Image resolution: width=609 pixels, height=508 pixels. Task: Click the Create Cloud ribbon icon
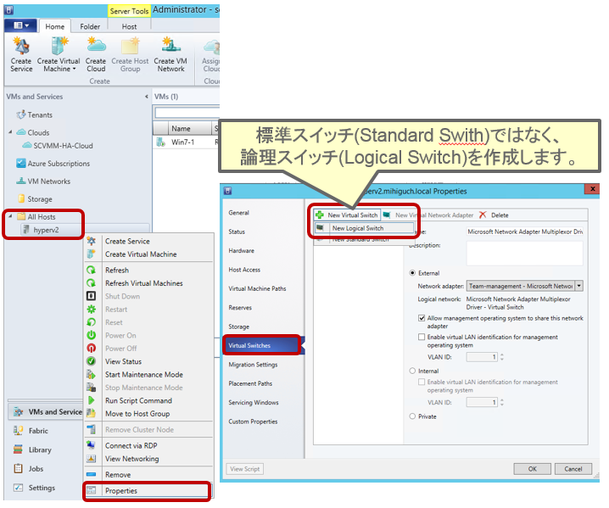[x=96, y=45]
